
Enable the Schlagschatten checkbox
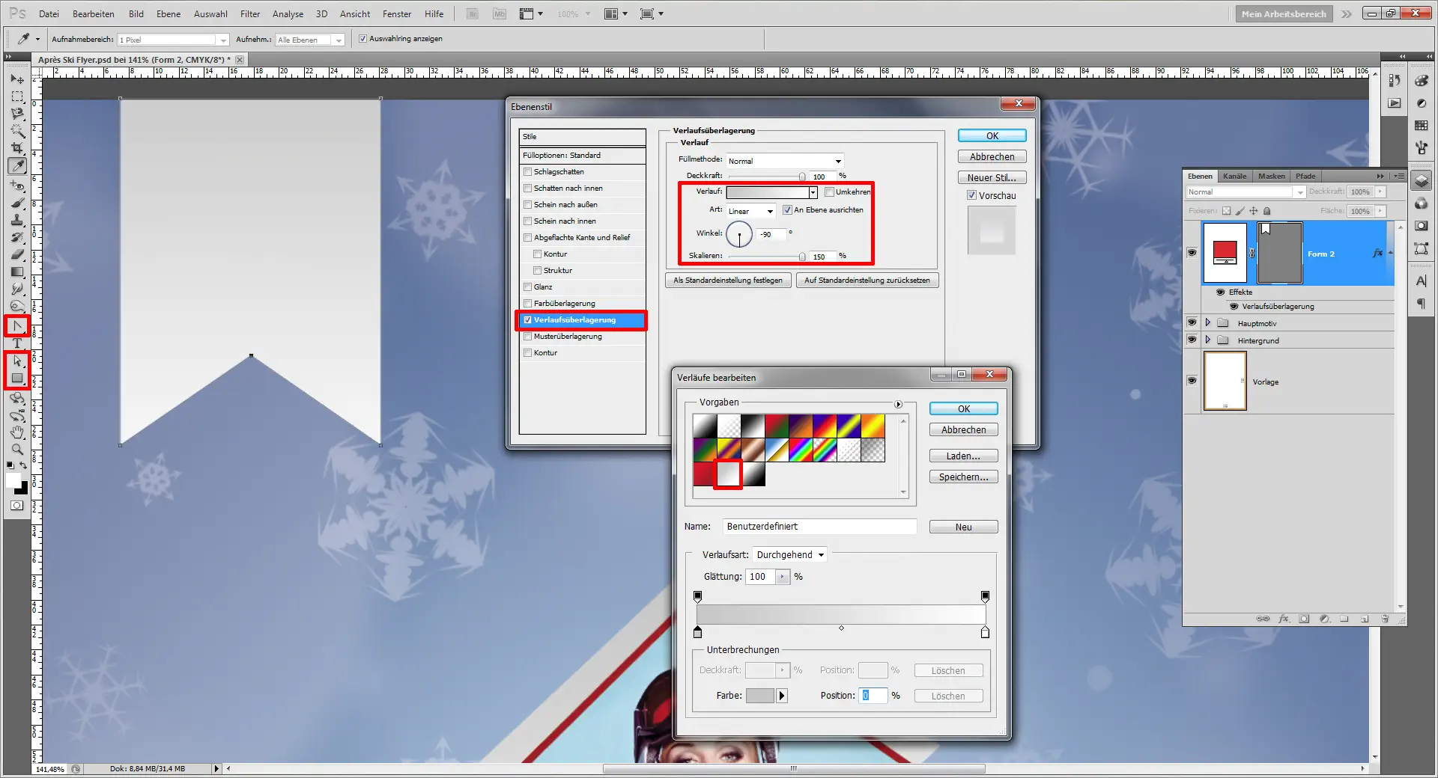528,172
